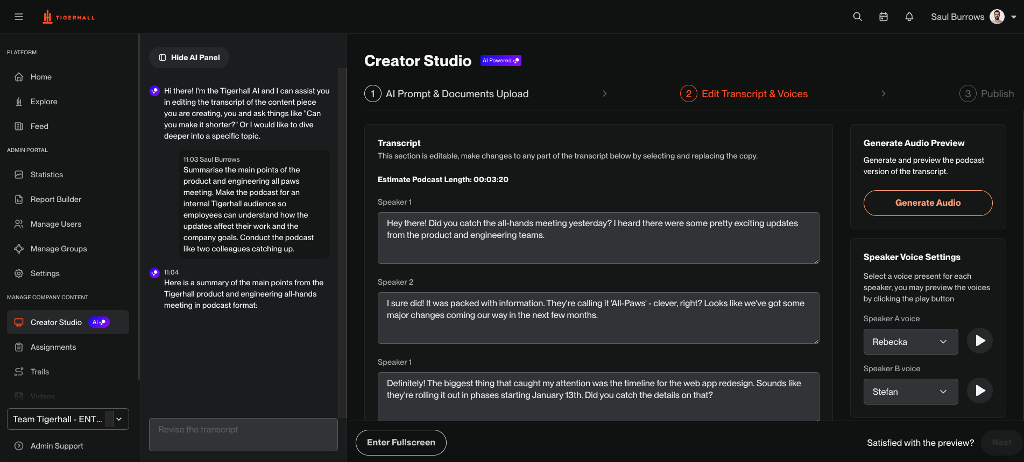Open Manage Groups page
The height and width of the screenshot is (462, 1024).
point(68,249)
